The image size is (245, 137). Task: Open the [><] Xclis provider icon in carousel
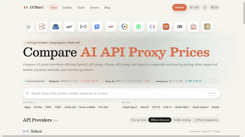[83, 27]
